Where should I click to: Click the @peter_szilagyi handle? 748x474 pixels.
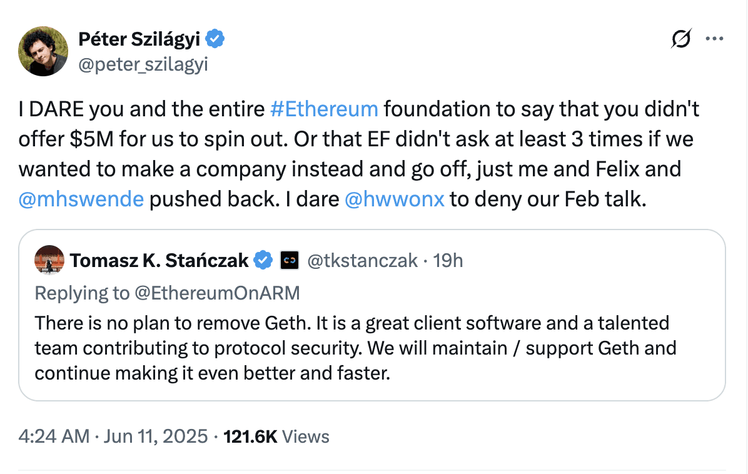pos(143,63)
